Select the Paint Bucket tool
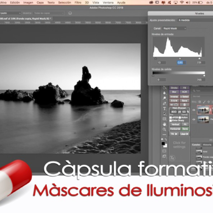This screenshot has width=213, height=213. (164, 88)
